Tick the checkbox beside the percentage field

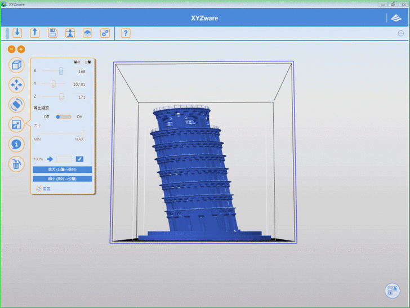tap(79, 159)
